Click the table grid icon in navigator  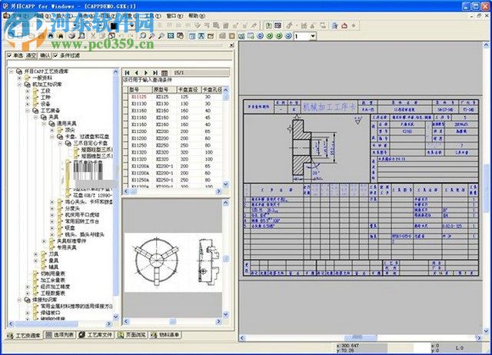(165, 73)
